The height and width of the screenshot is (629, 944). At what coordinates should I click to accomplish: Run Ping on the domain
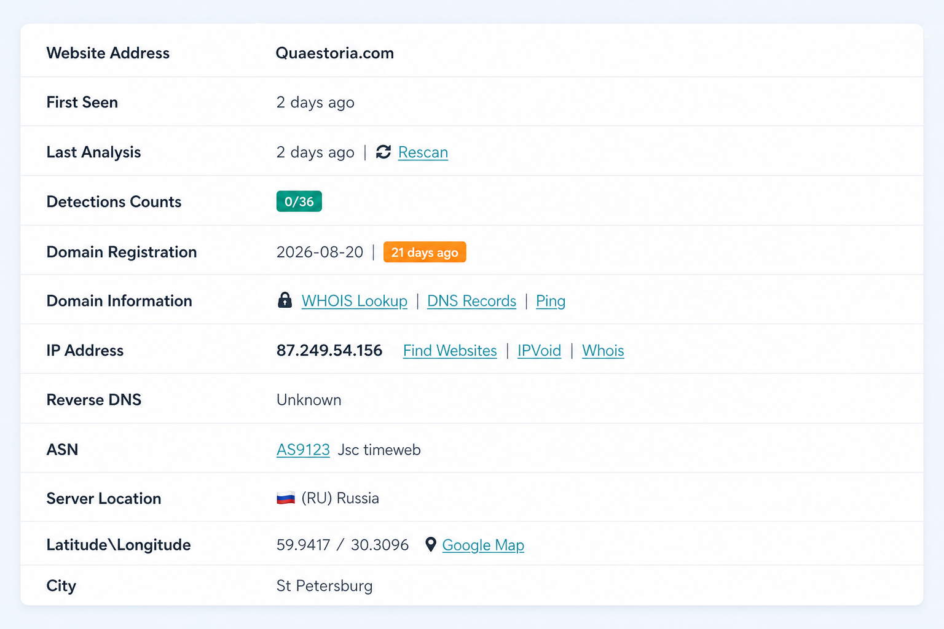(x=551, y=300)
